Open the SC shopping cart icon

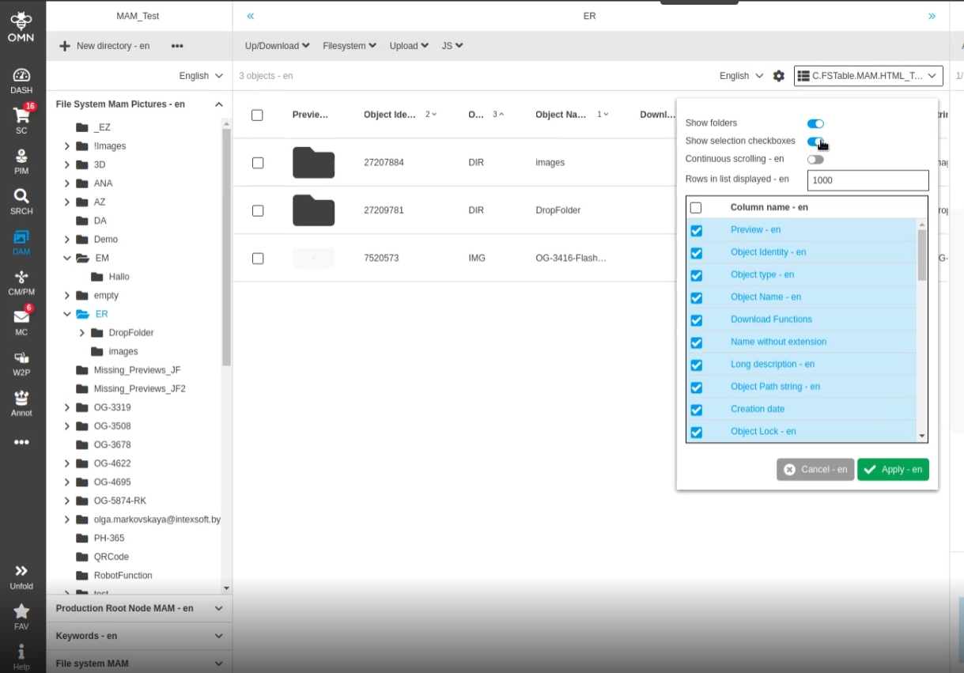[21, 117]
